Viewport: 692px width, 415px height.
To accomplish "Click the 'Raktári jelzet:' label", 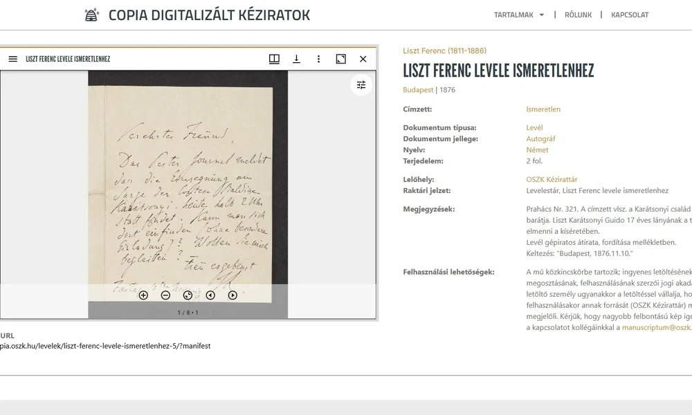I will click(x=427, y=191).
